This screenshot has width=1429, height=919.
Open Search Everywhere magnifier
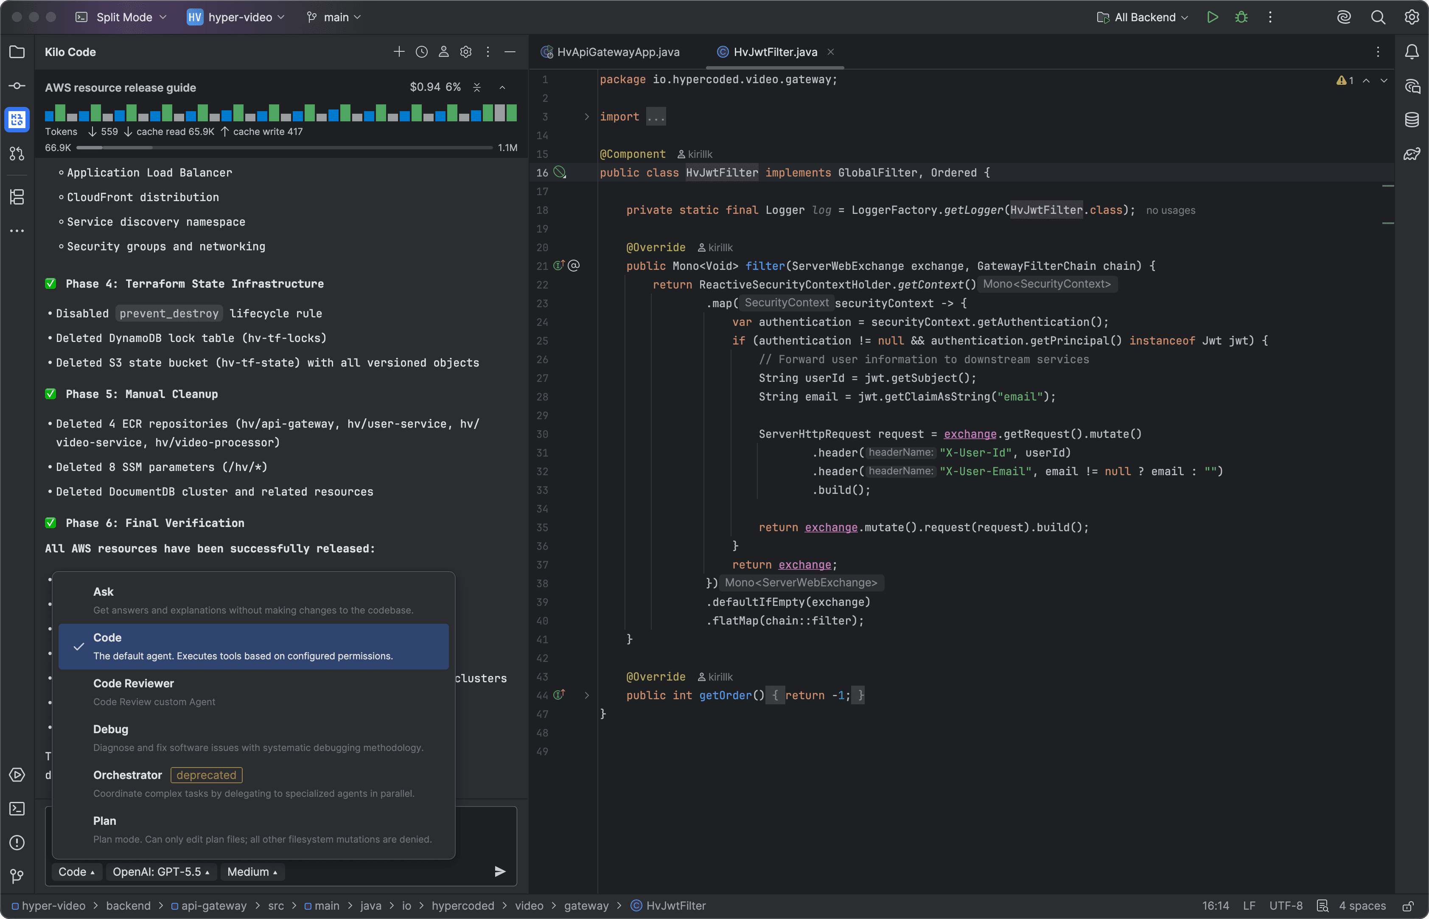pos(1378,17)
